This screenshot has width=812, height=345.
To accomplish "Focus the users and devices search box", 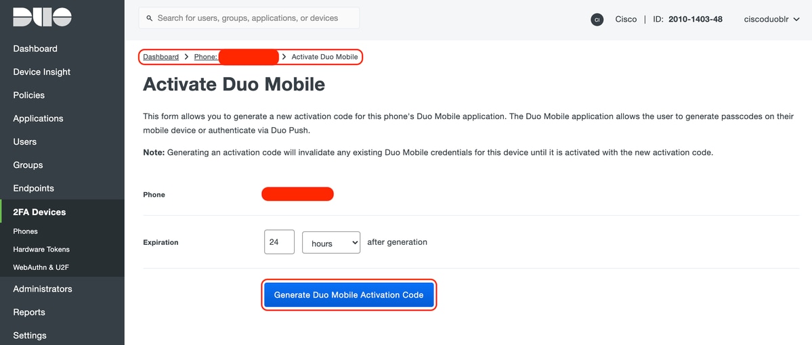I will point(249,18).
